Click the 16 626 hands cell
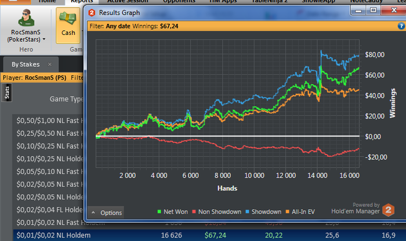The image size is (406, 241). pos(172,235)
